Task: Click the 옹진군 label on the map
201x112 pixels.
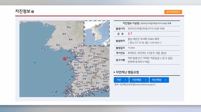Action: pyautogui.click(x=43, y=48)
